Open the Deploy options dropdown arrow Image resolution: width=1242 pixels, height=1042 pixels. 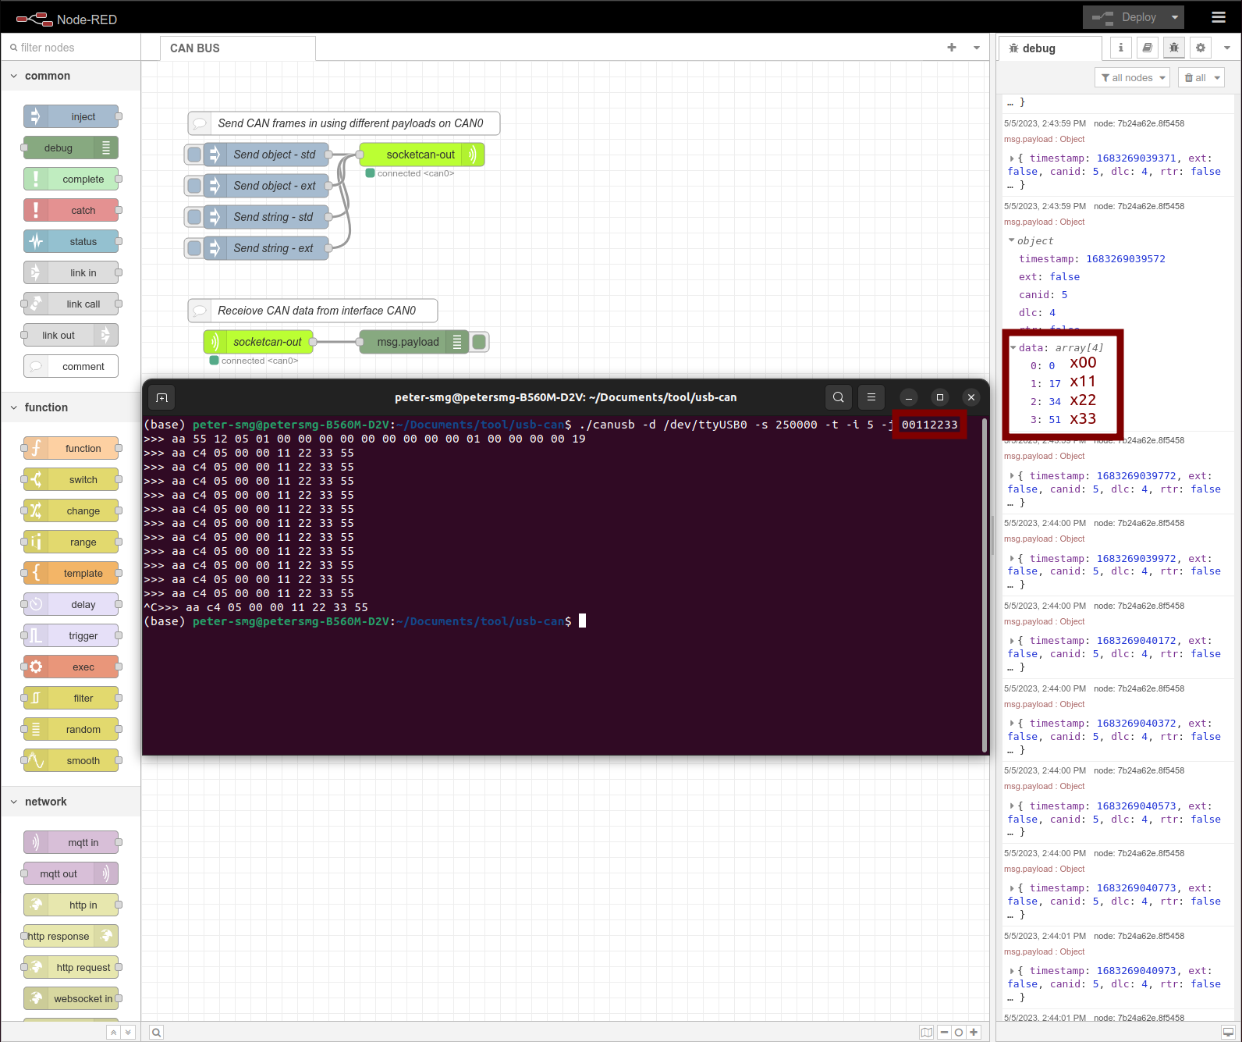coord(1175,17)
